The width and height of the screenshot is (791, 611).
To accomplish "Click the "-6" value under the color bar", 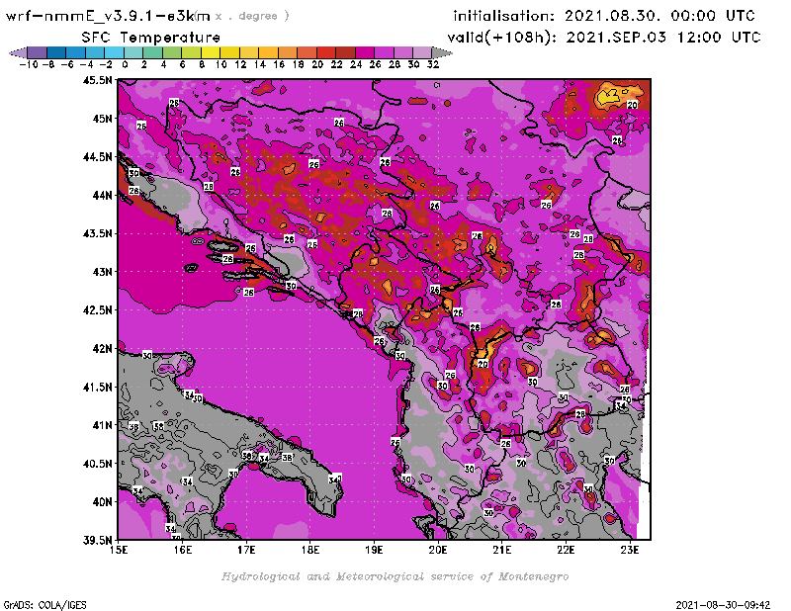I will 67,65.
